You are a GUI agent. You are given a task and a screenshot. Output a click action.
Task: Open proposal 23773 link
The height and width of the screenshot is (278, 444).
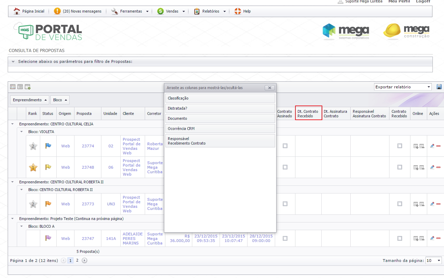point(88,204)
